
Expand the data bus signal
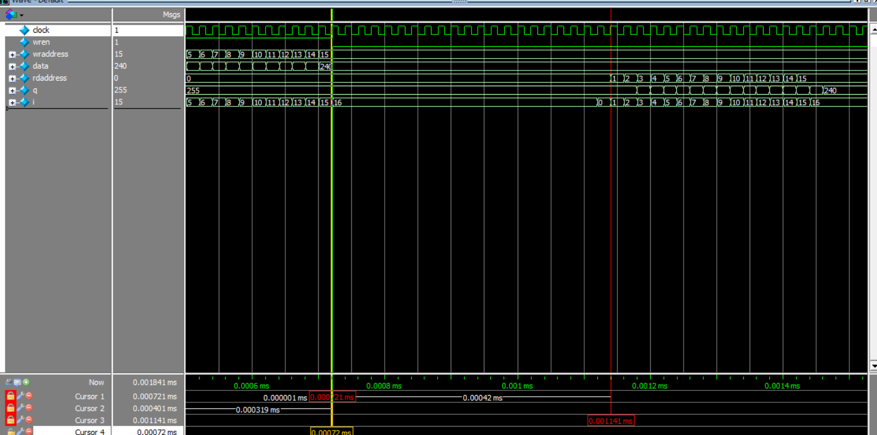tap(12, 66)
